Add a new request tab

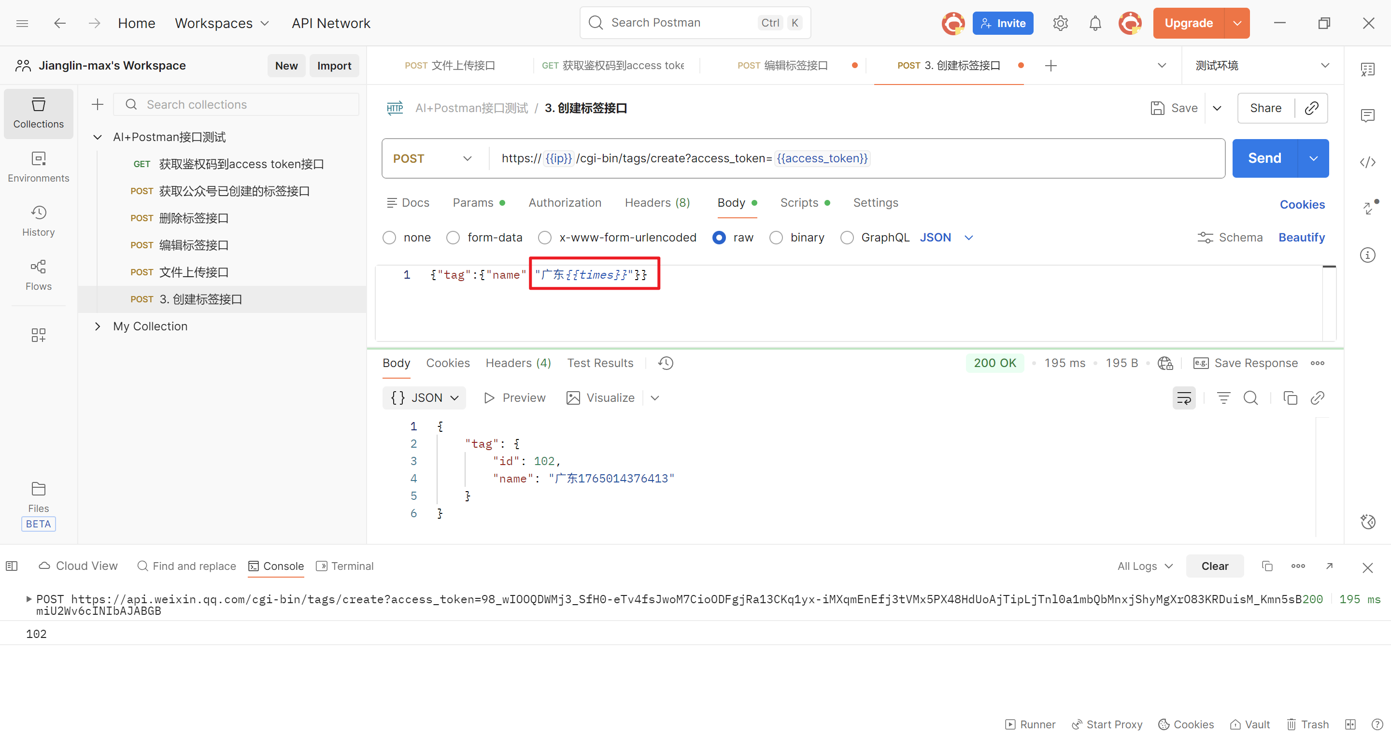click(1050, 65)
